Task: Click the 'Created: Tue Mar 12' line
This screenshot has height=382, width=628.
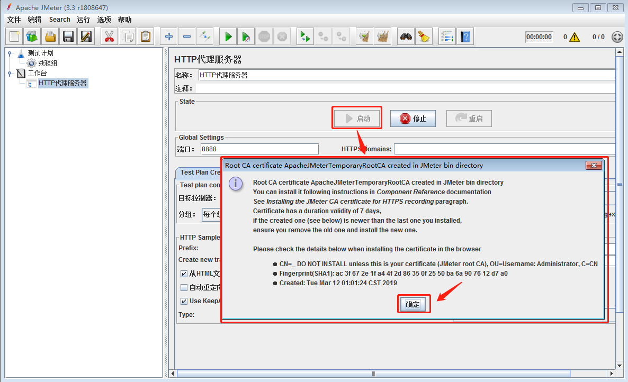Action: click(x=338, y=283)
